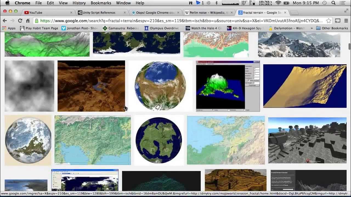
Task: Open the History menu
Action: coord(79,3)
